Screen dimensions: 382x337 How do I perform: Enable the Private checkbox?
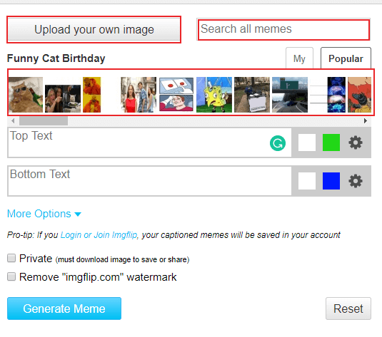11,258
